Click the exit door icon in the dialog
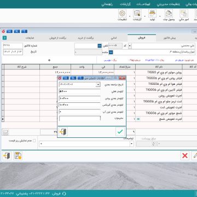Image resolution: width=197 pixels, height=197 pixels. coord(63,131)
